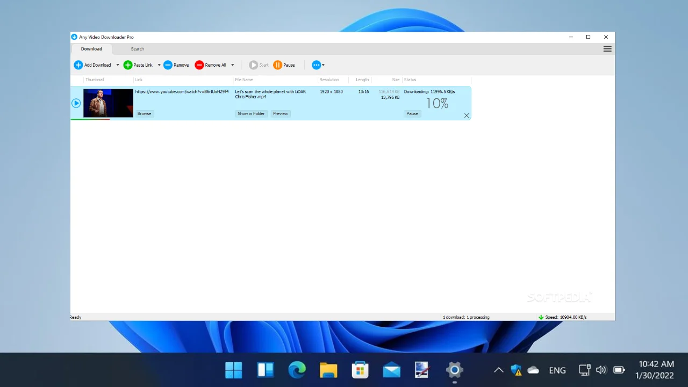Switch to the Search tab
Image resolution: width=688 pixels, height=387 pixels.
click(x=138, y=49)
